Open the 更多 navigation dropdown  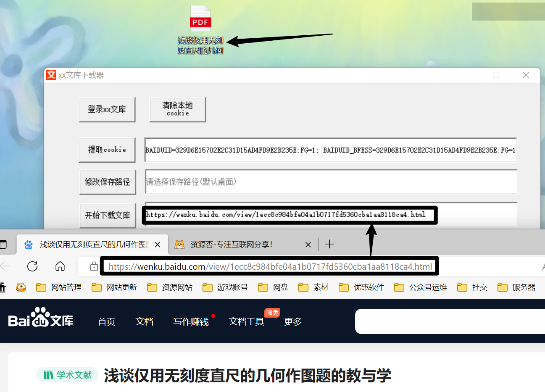pos(293,321)
